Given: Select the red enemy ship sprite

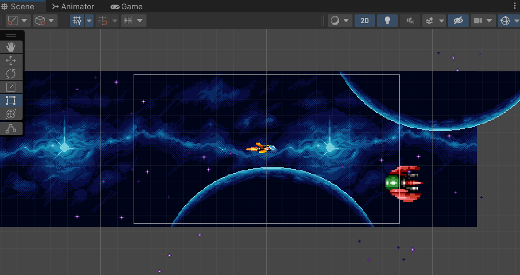Looking at the screenshot, I should pos(403,184).
